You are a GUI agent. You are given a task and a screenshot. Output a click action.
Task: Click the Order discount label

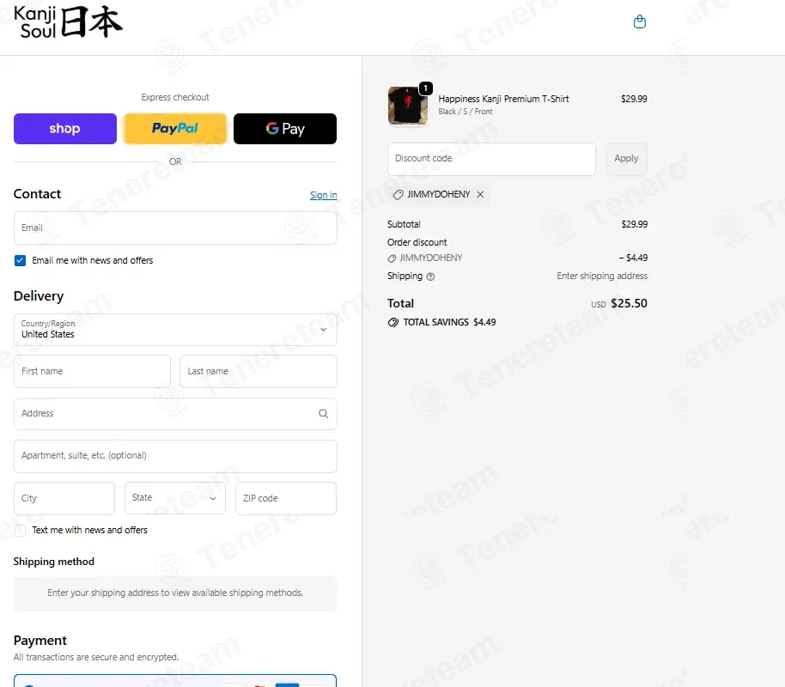417,242
